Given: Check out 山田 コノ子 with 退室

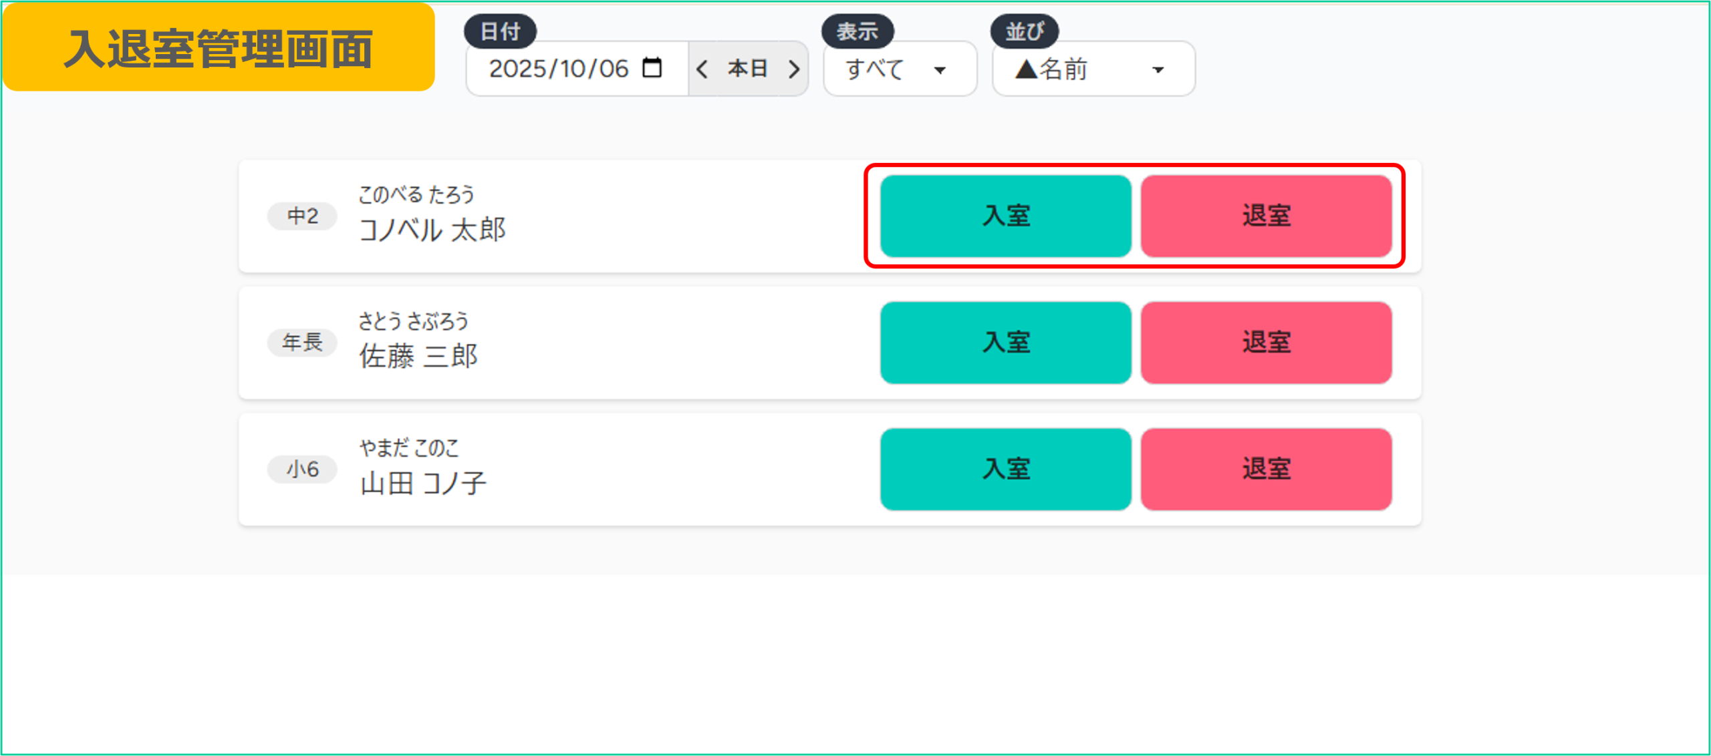Looking at the screenshot, I should click(1266, 469).
